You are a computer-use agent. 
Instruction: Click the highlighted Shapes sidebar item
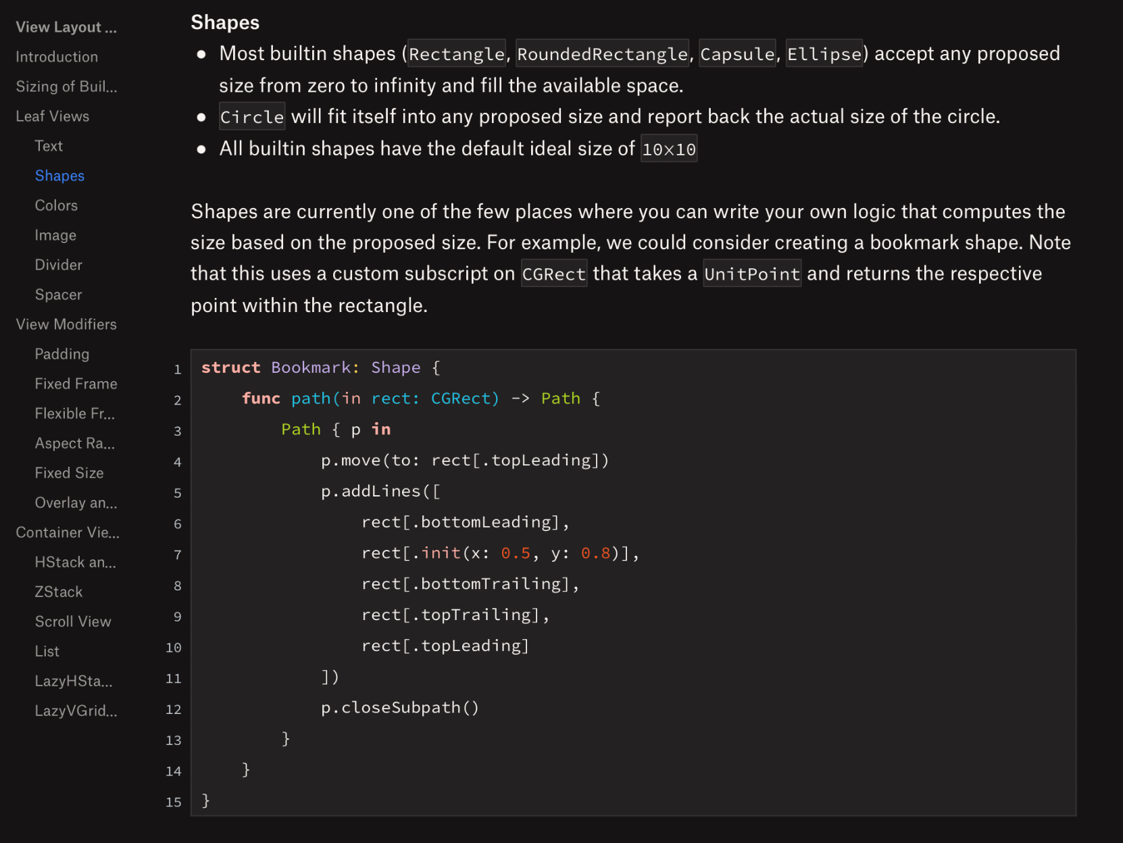pos(59,176)
